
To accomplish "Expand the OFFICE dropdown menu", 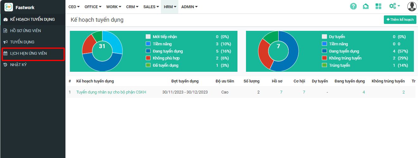I will pyautogui.click(x=93, y=7).
